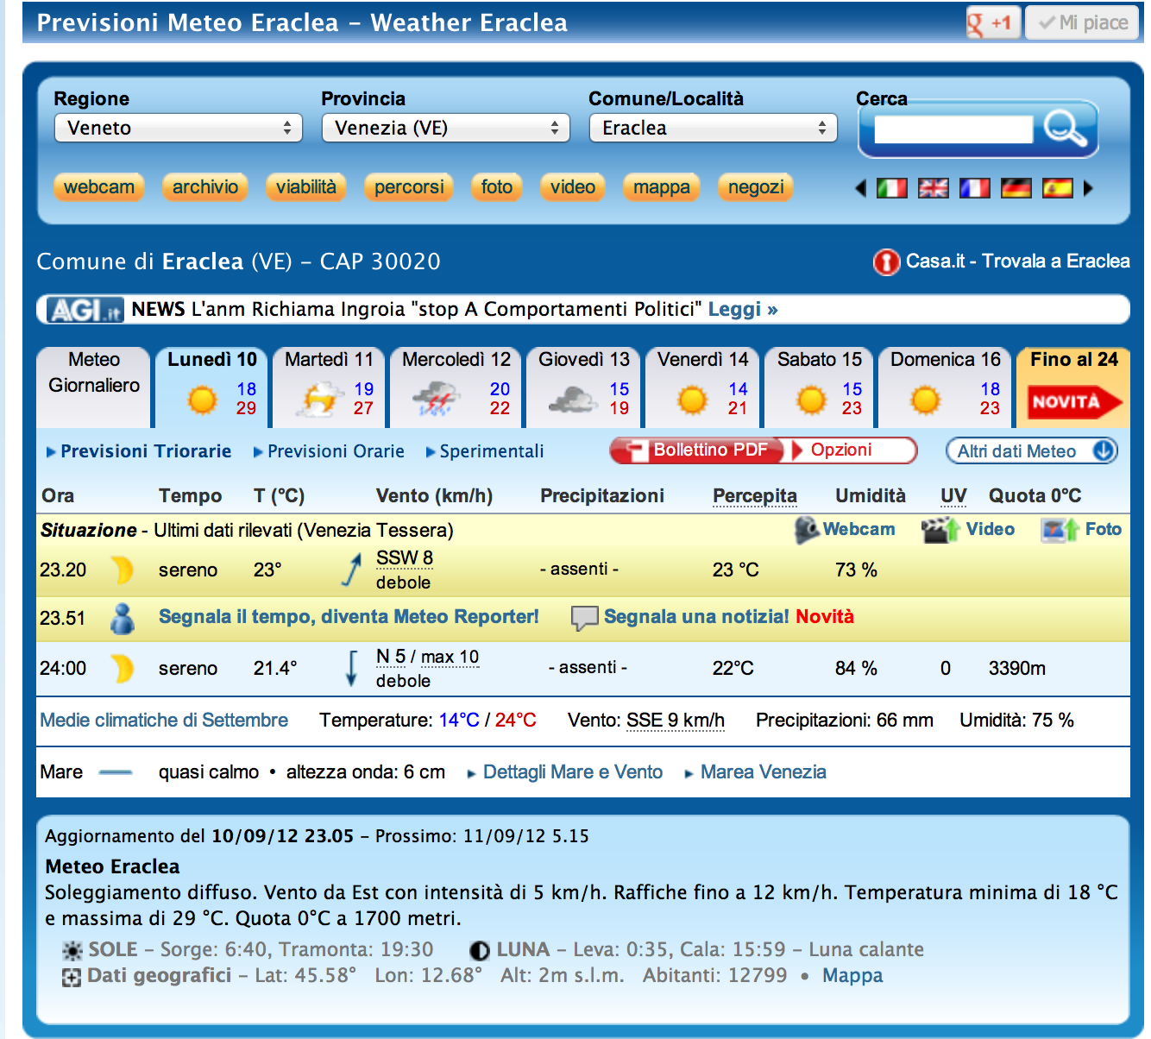Choose the German flag icon

coord(1016,188)
